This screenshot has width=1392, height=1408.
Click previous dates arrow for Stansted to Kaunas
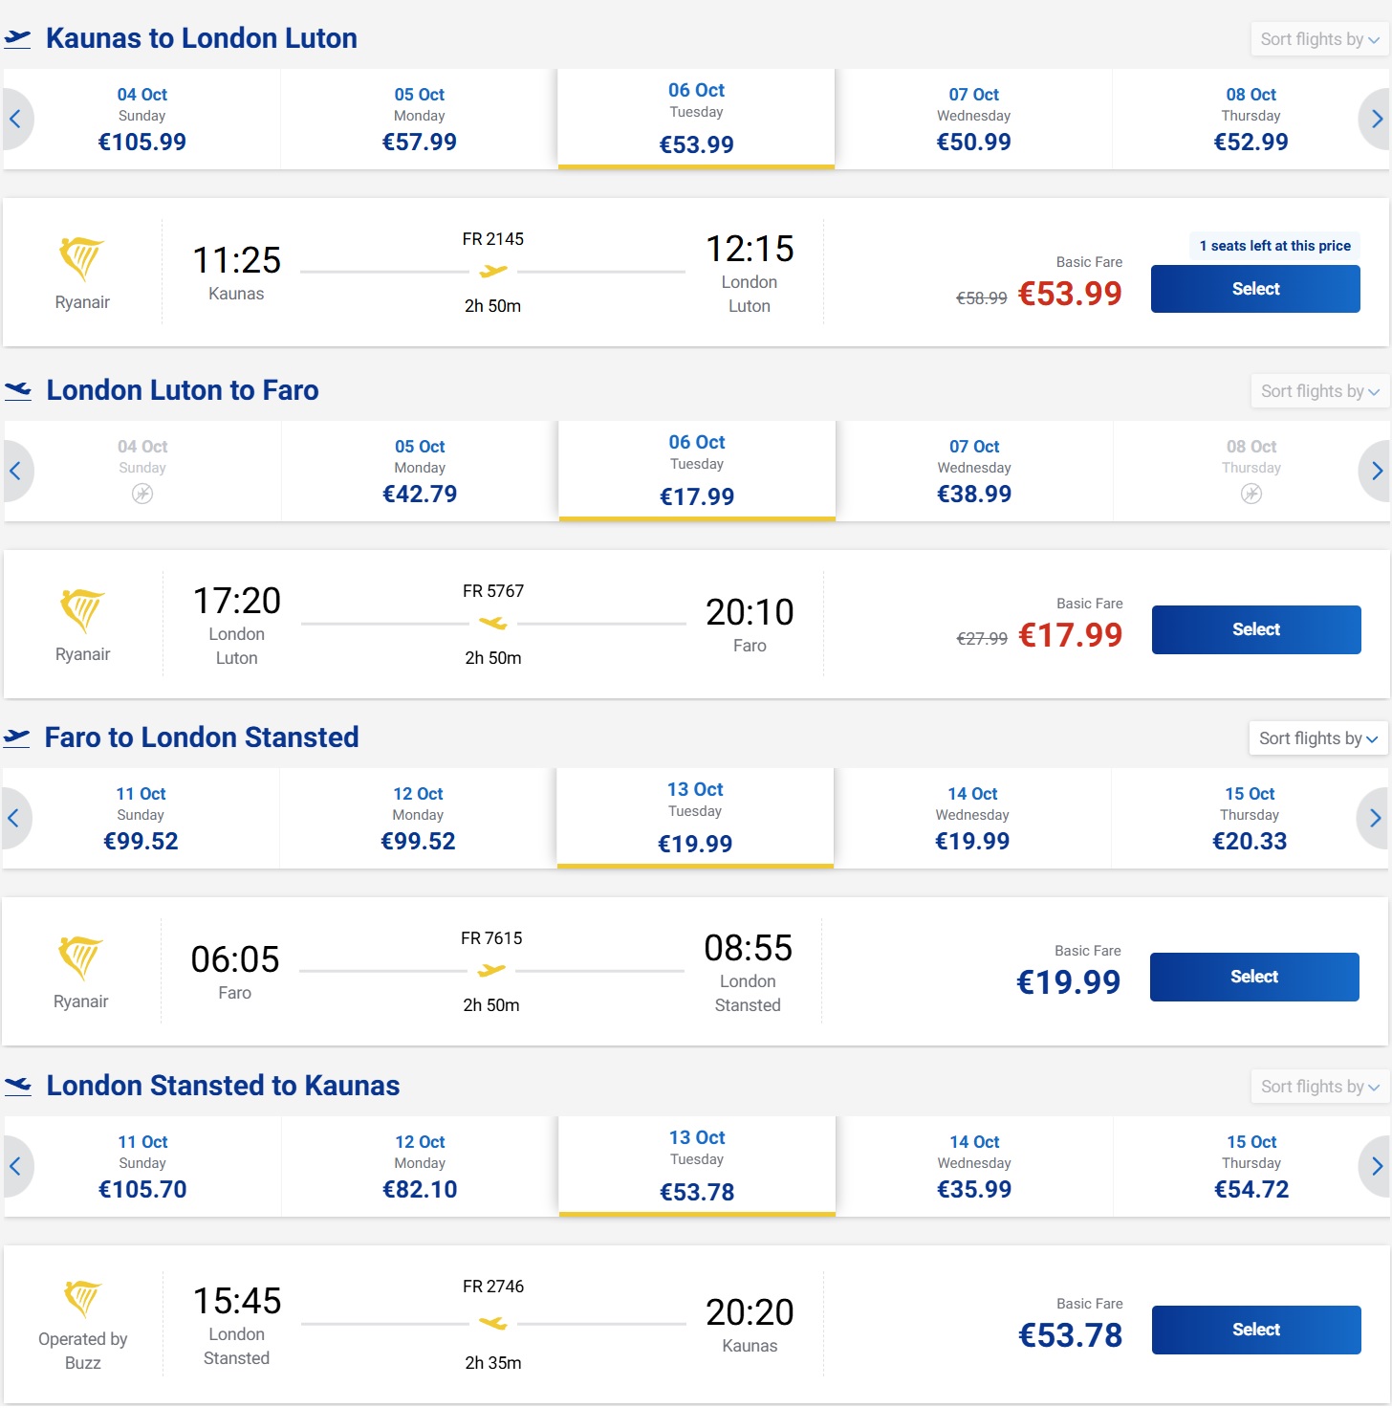16,1166
